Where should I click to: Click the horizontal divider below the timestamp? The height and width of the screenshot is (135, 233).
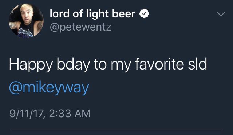coord(116,130)
